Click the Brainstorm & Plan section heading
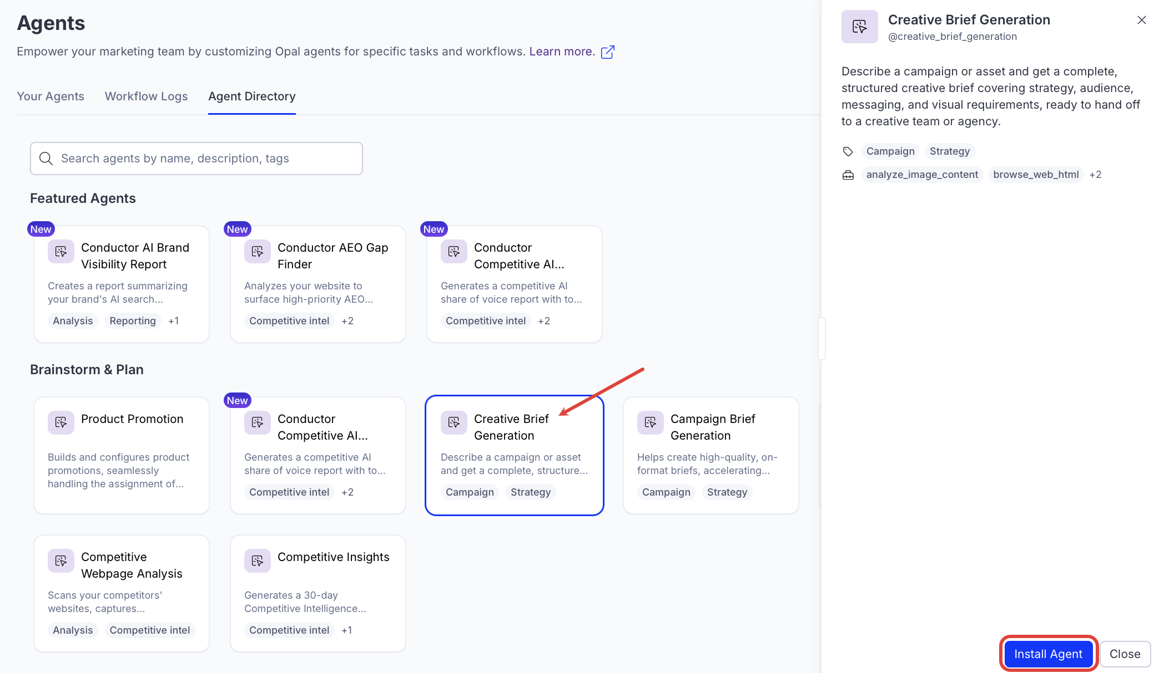Viewport: 1159px width, 673px height. tap(87, 370)
